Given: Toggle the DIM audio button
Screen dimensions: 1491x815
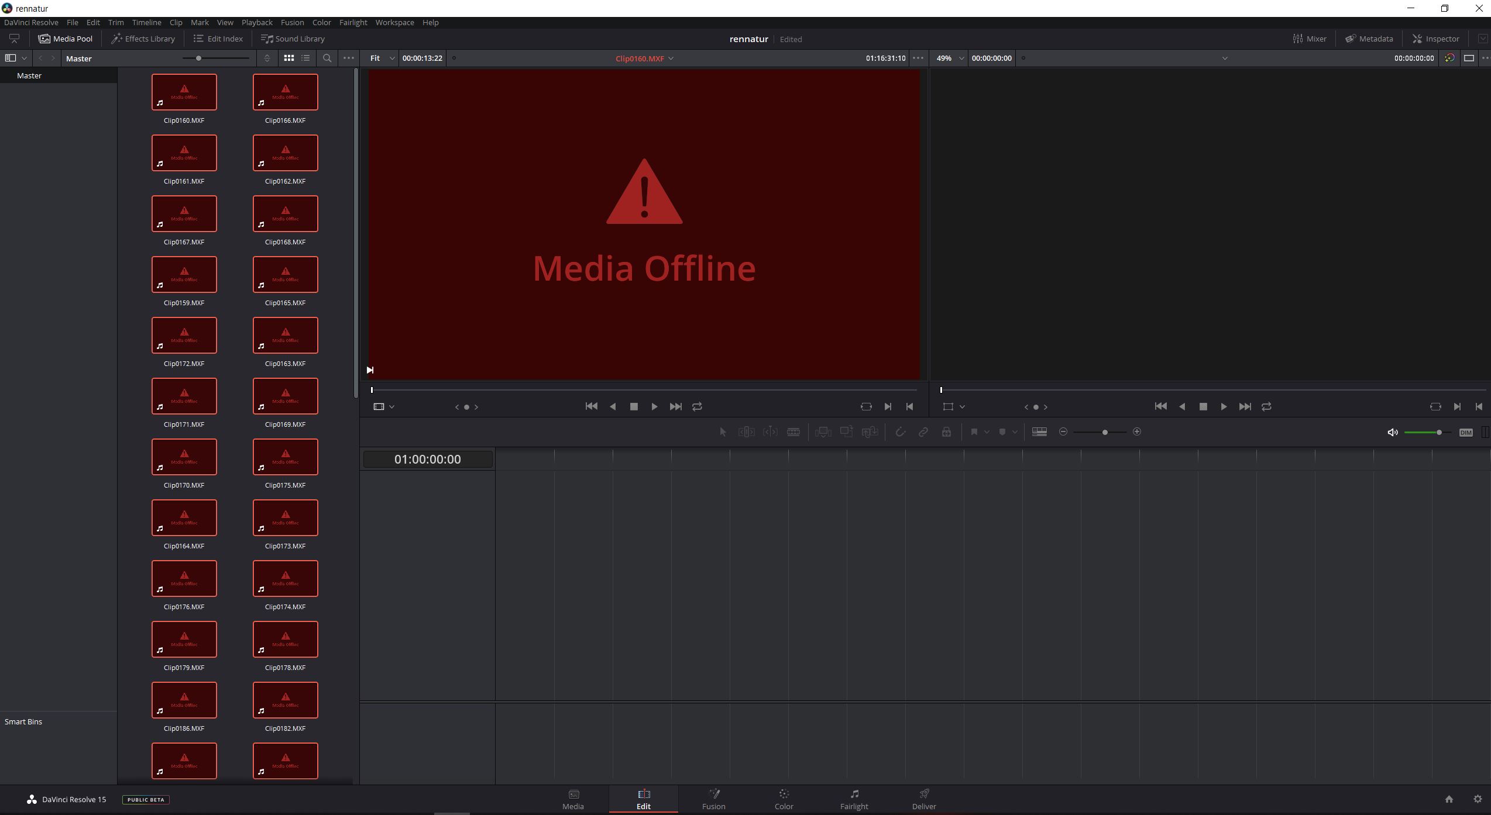Looking at the screenshot, I should 1466,433.
